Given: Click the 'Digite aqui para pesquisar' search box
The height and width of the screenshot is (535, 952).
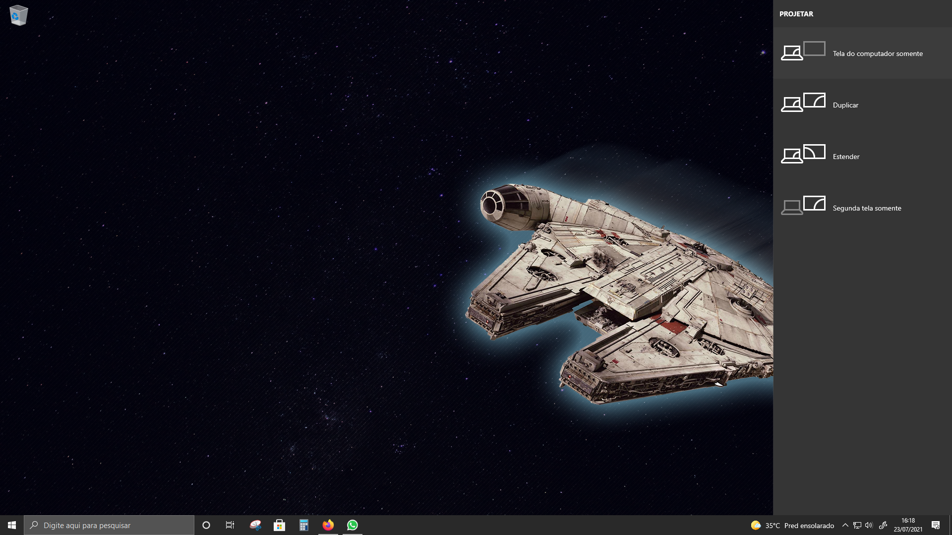Looking at the screenshot, I should (x=109, y=525).
